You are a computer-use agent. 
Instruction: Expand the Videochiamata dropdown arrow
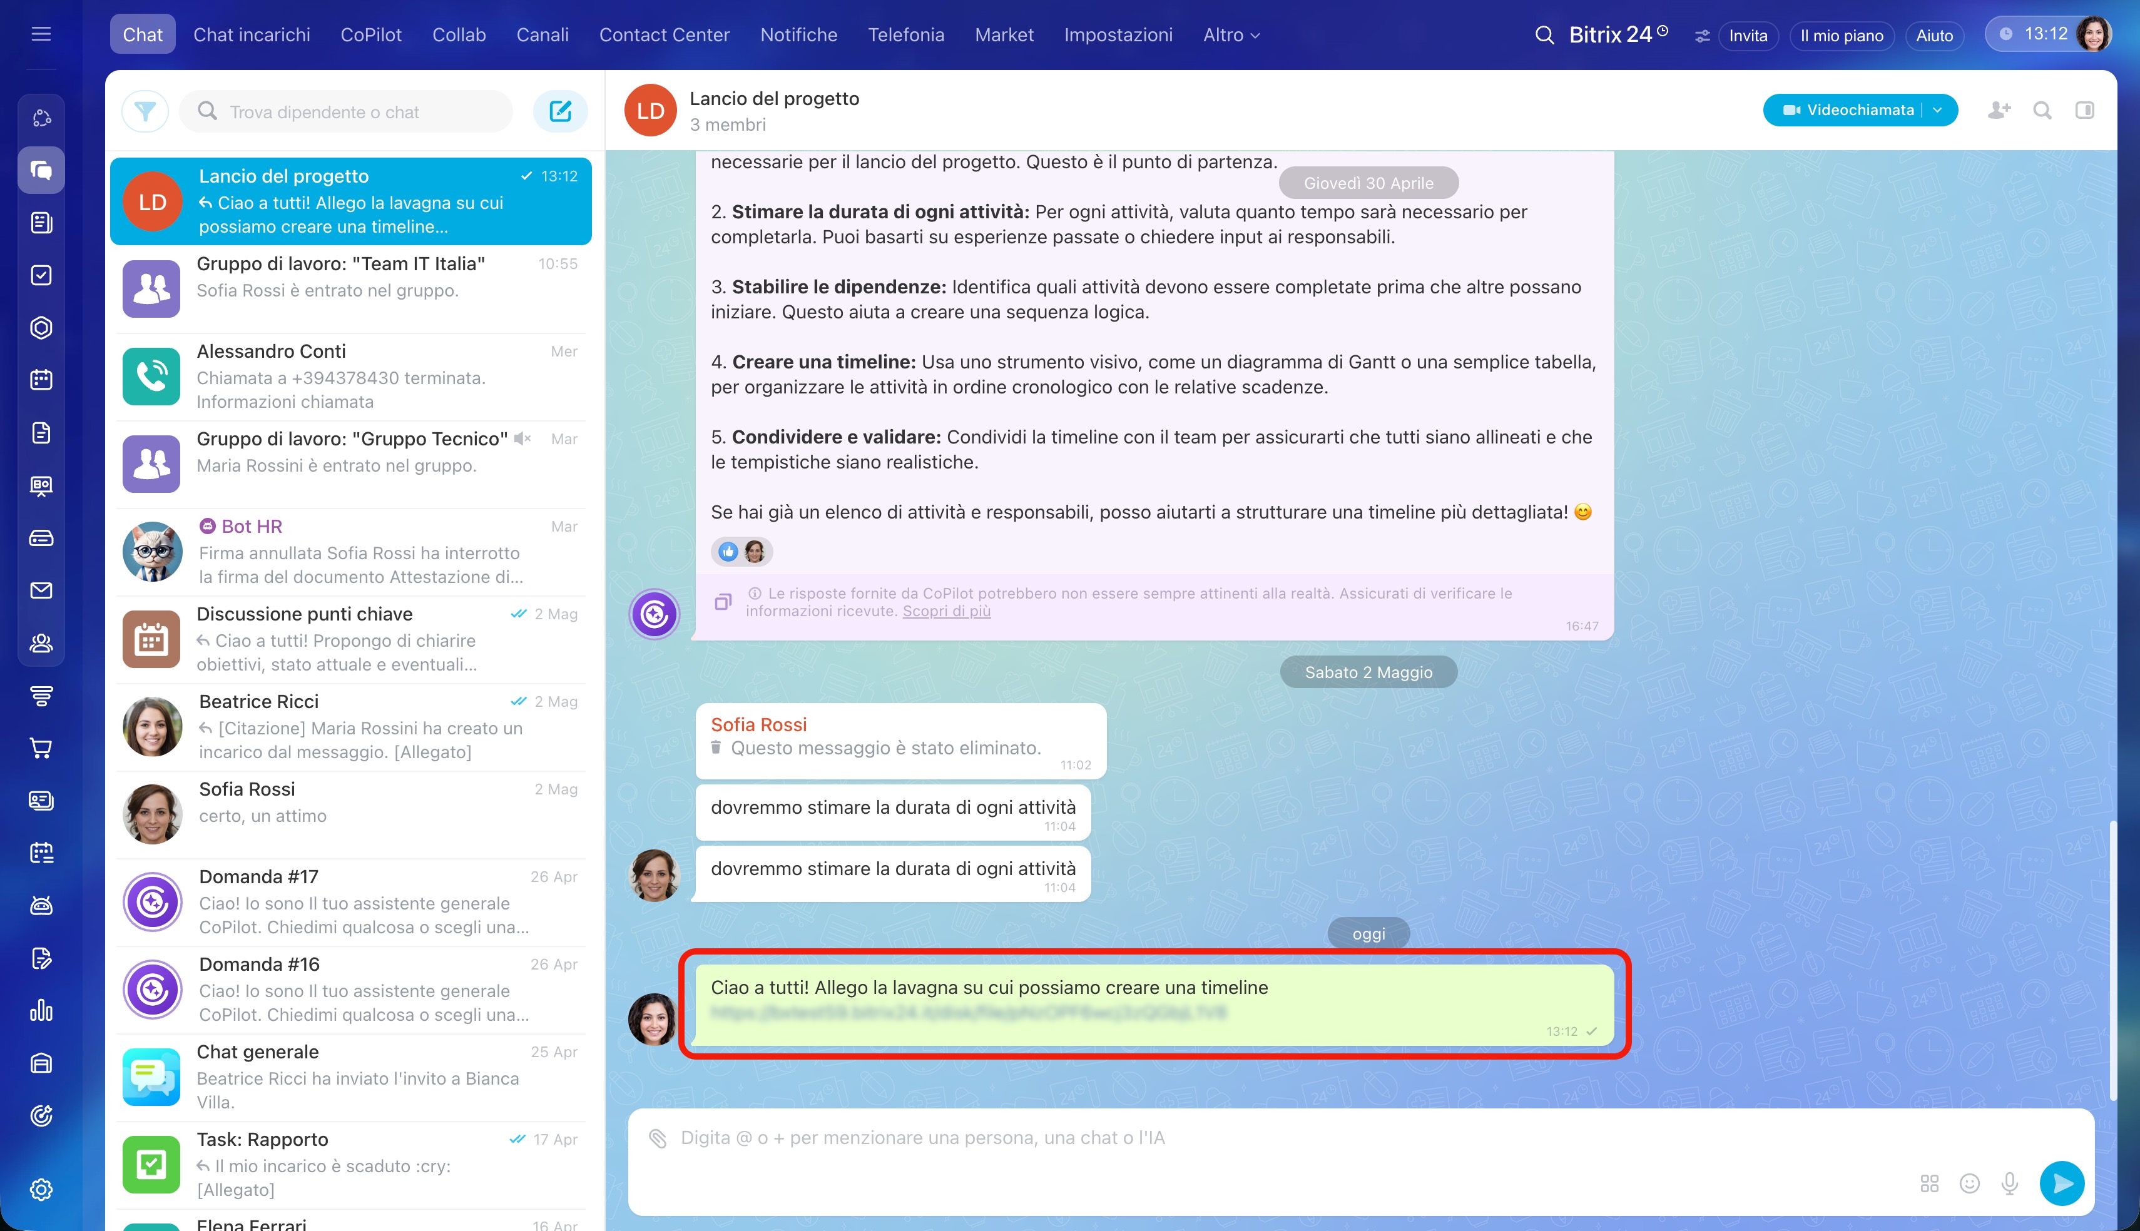pos(1938,110)
